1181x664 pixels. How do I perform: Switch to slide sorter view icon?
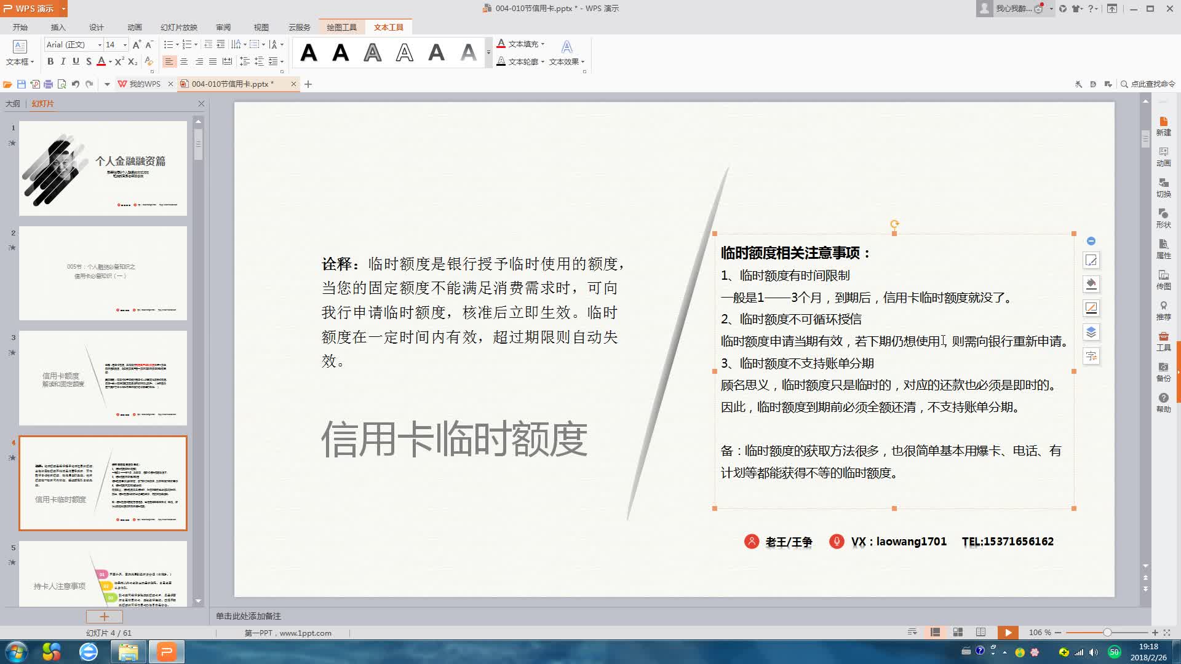click(958, 632)
